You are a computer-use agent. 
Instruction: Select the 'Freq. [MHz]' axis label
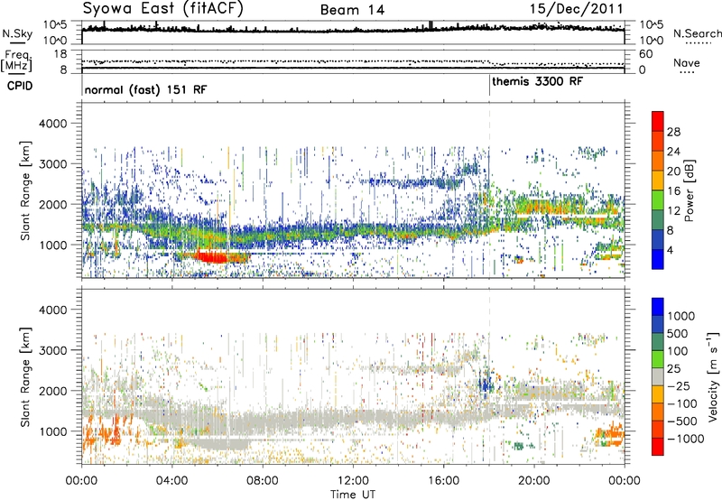[16, 60]
